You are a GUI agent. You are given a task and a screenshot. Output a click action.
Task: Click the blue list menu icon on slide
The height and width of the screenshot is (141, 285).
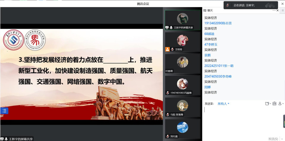tap(4, 110)
